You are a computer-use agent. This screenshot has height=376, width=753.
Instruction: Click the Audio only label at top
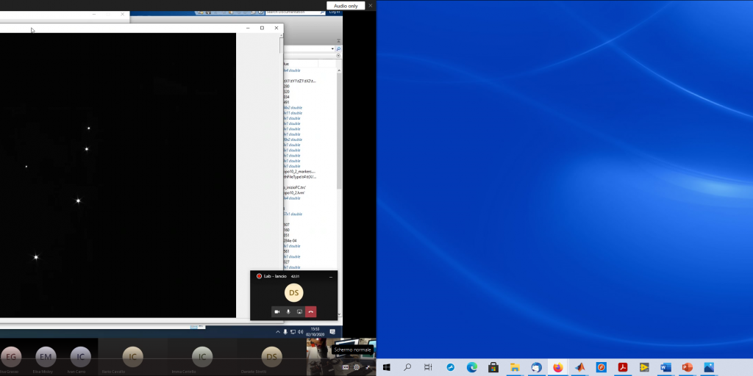[346, 5]
